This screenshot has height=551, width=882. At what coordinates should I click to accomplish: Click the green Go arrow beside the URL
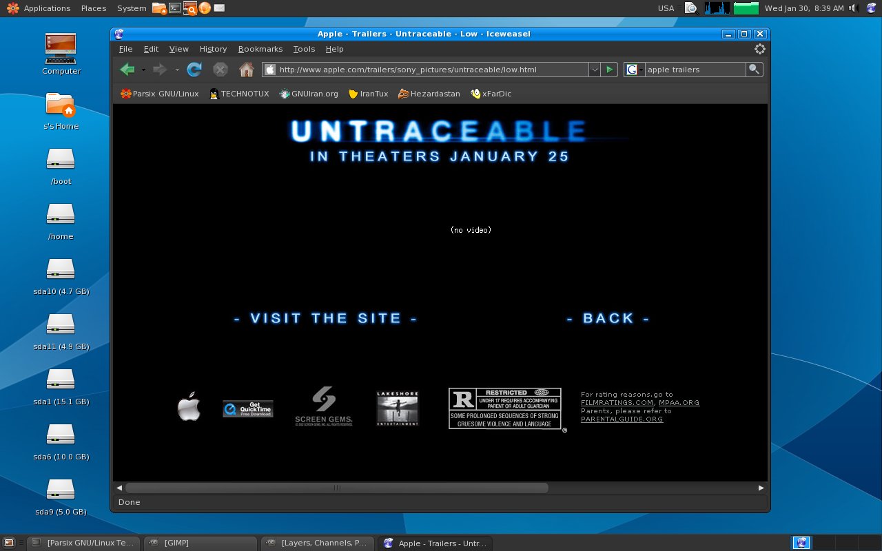(x=609, y=70)
